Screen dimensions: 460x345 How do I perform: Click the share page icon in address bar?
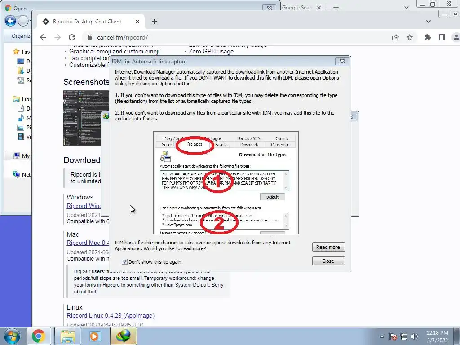[x=395, y=37]
